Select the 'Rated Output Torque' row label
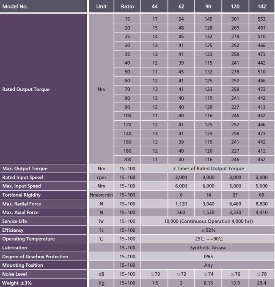Screen dimensions: 275x287 tap(43, 89)
